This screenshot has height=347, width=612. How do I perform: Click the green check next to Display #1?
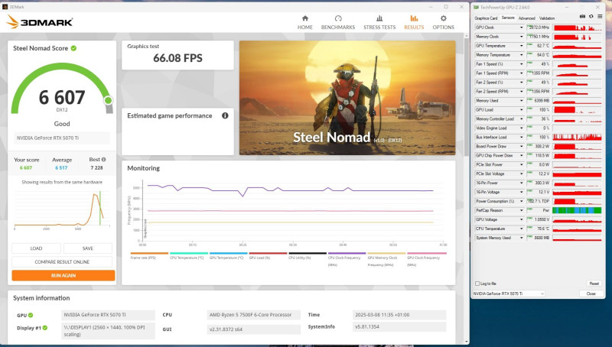(x=45, y=327)
